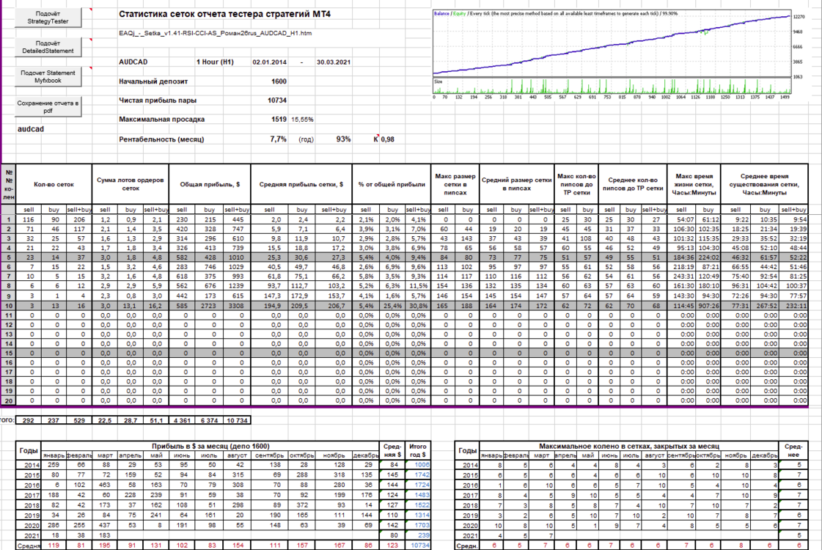The height and width of the screenshot is (550, 822).
Task: Select the 'Чистая прибыль пары' label
Action: (158, 100)
